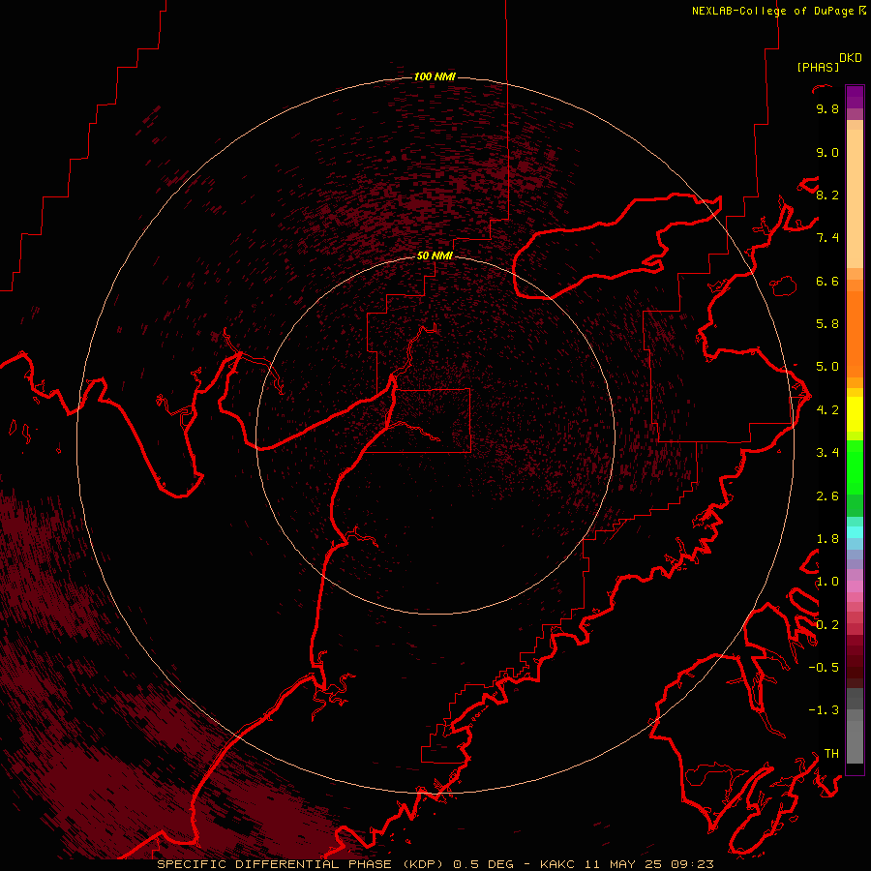Click the NEXLAB-College of DuPage credit text
871x871 pixels.
772,11
